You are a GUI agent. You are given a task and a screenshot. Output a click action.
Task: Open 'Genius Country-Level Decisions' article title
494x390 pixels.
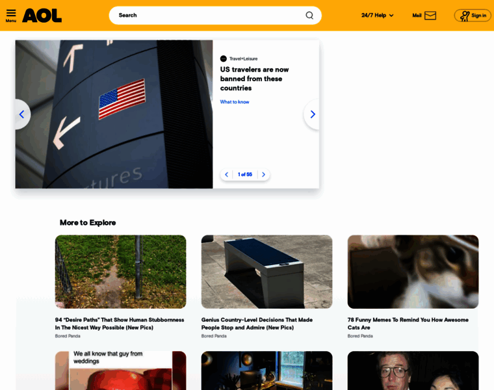(x=257, y=324)
